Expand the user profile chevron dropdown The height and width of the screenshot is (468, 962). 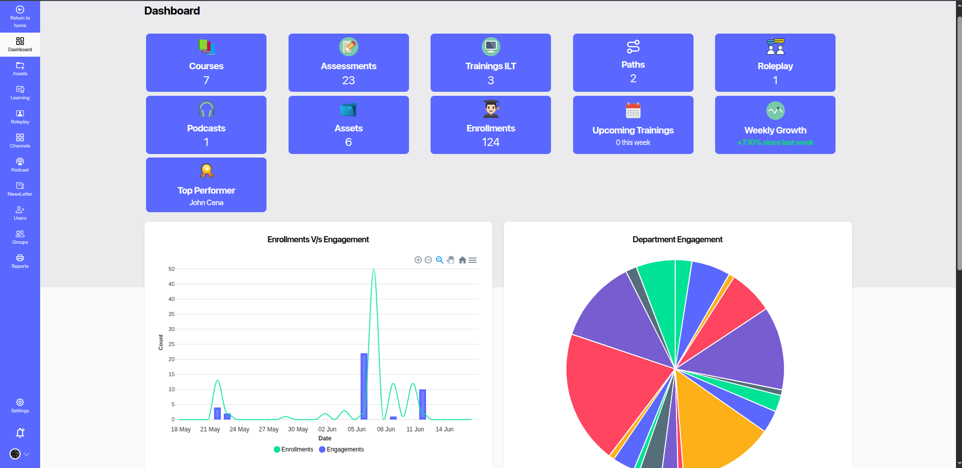[x=27, y=454]
